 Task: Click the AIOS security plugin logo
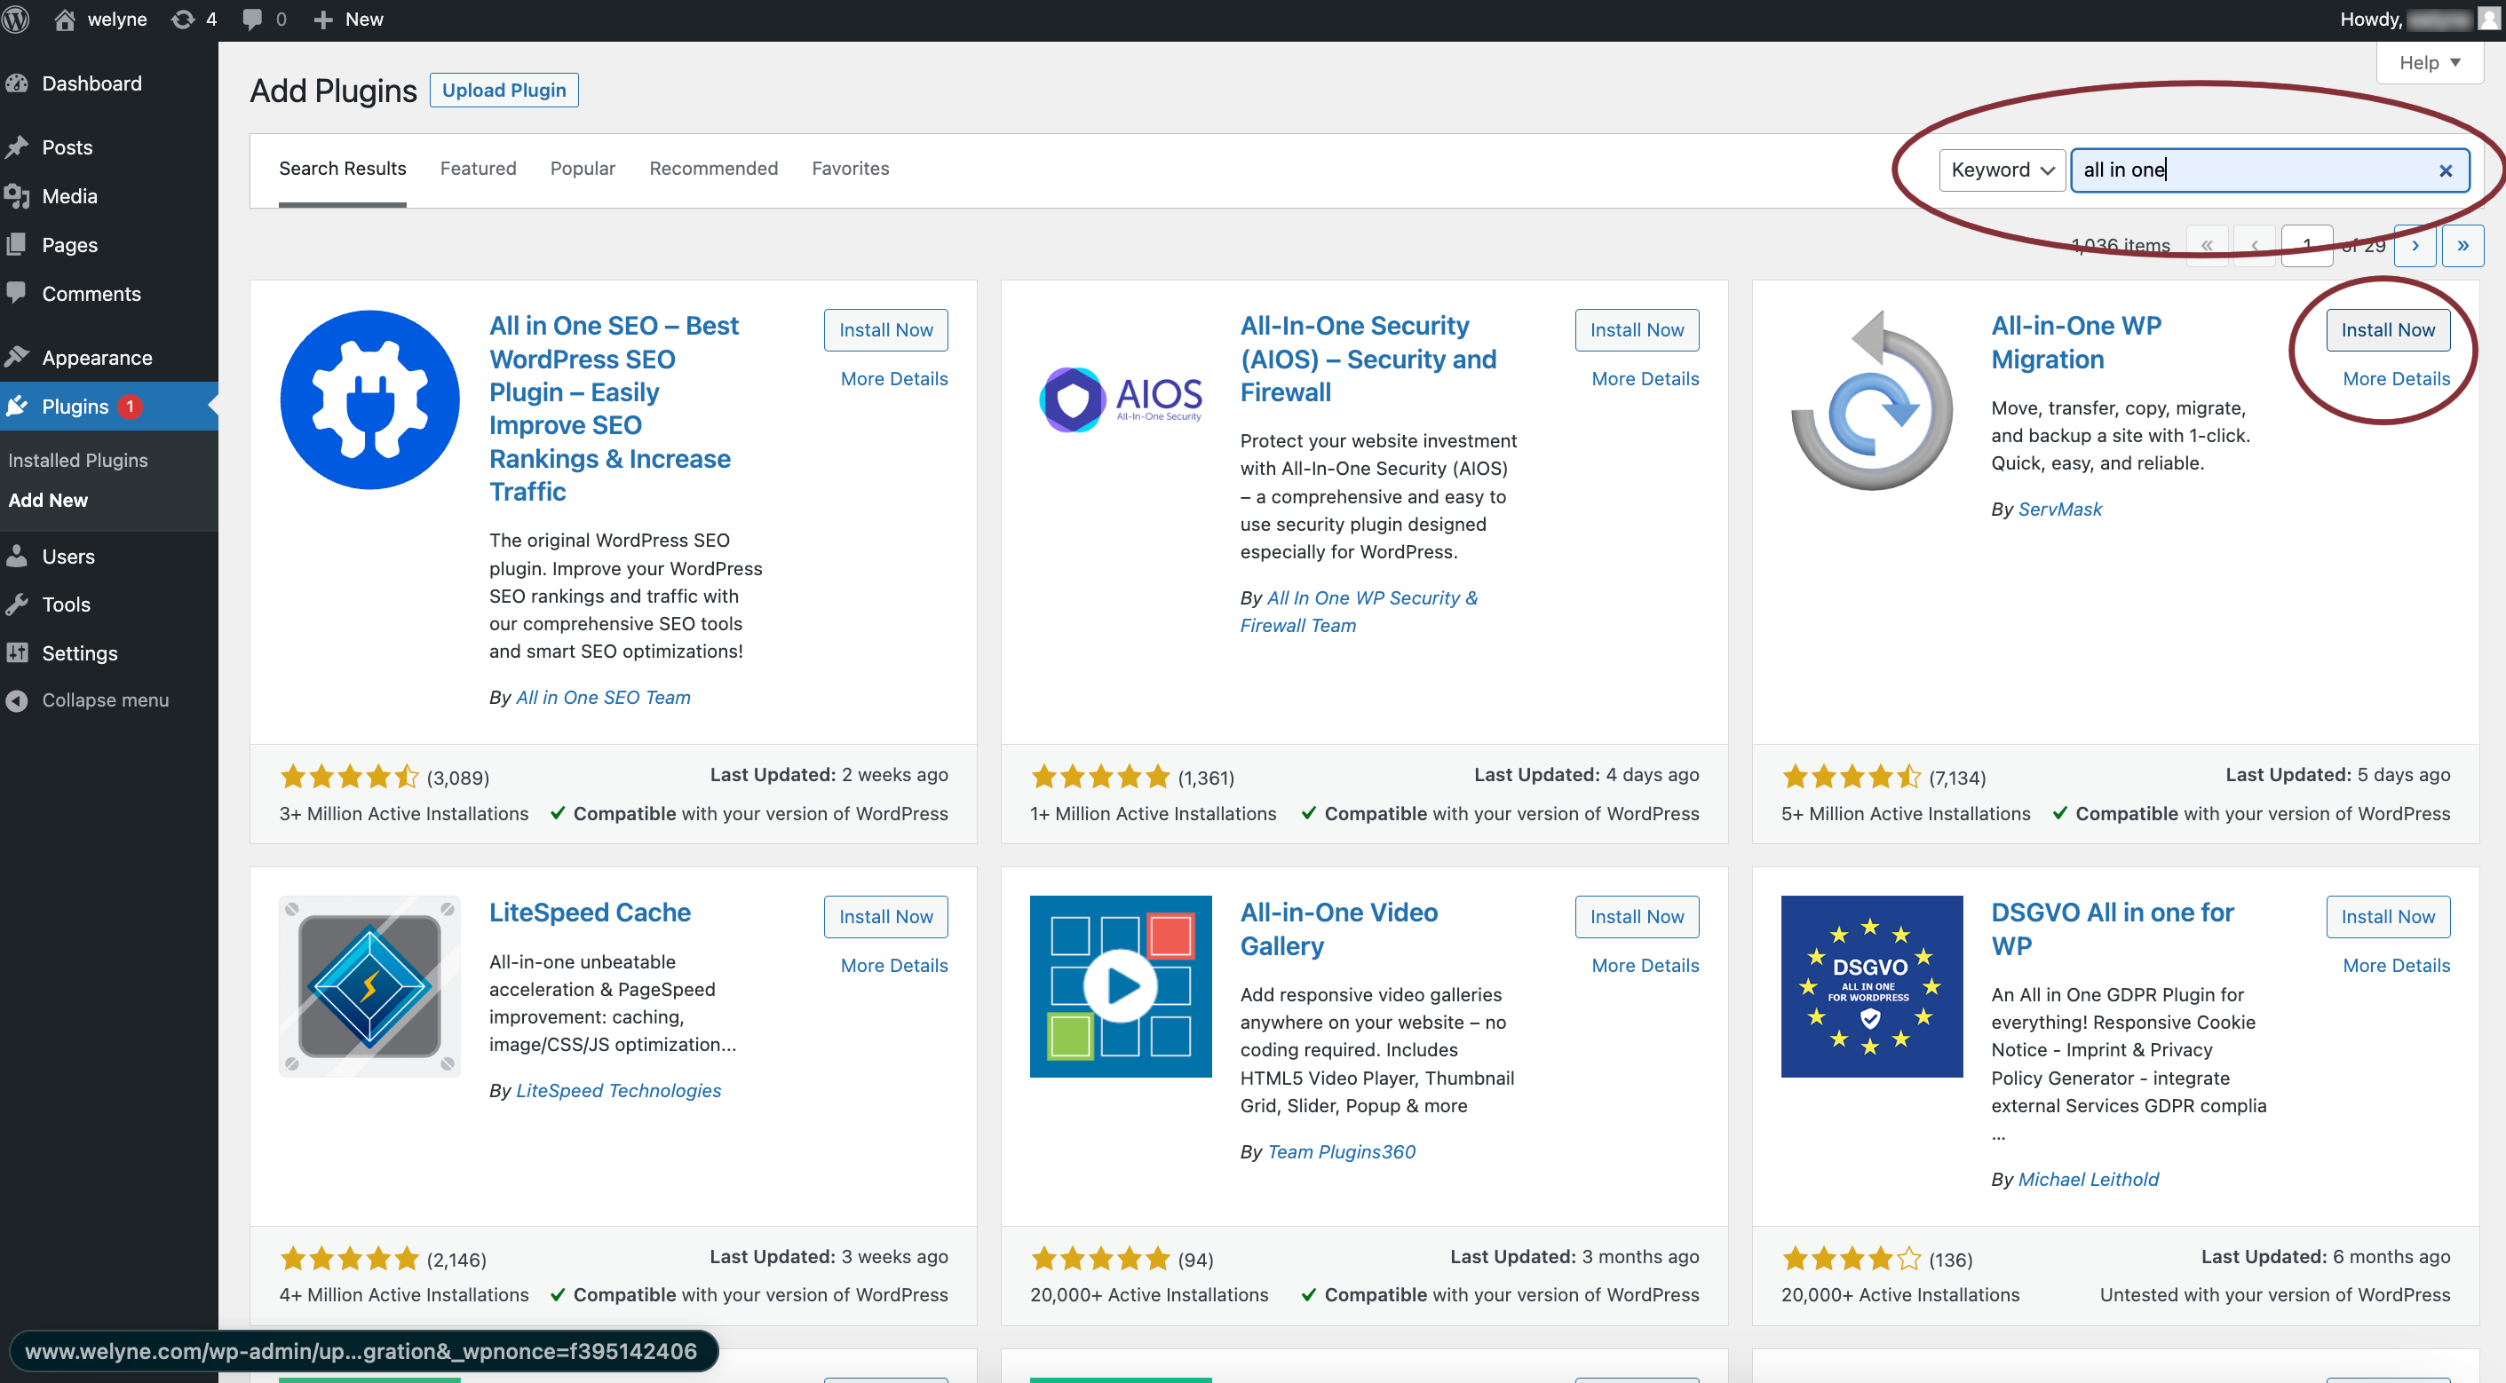pyautogui.click(x=1121, y=399)
